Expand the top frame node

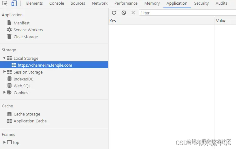click(4, 142)
